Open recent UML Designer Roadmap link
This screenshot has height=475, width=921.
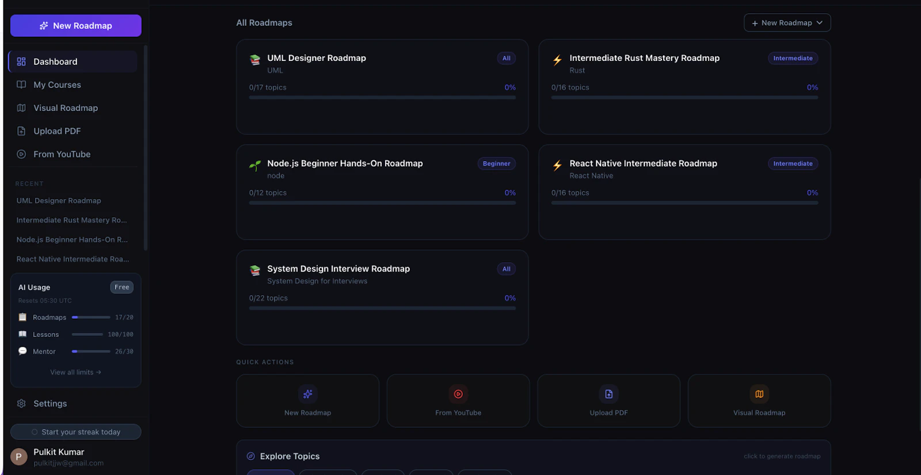[59, 201]
